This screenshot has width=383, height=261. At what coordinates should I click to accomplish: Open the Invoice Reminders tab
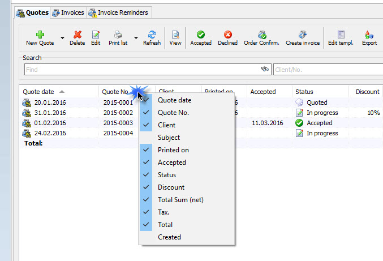pos(118,12)
